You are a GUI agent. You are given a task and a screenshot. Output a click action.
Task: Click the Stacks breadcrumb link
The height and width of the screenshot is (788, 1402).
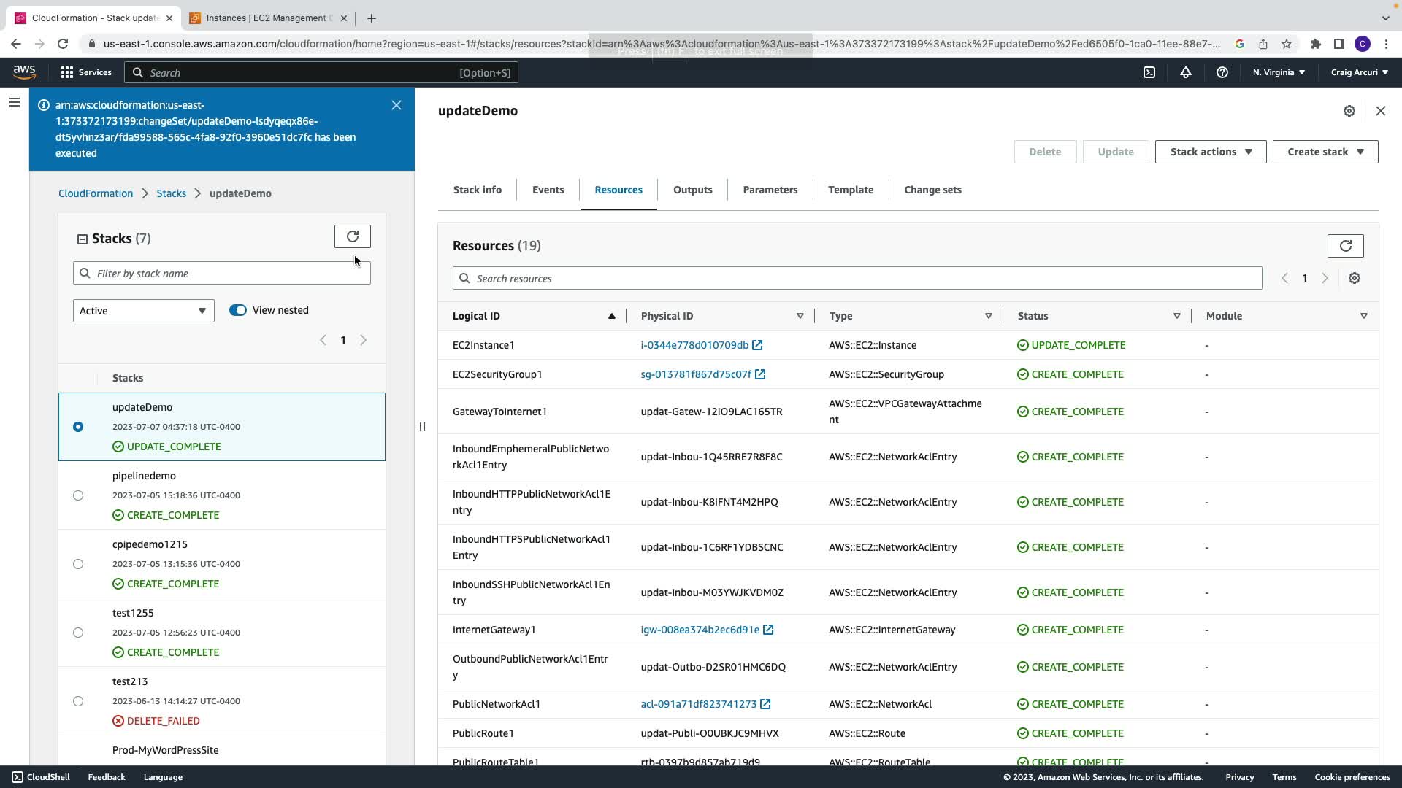click(x=171, y=193)
